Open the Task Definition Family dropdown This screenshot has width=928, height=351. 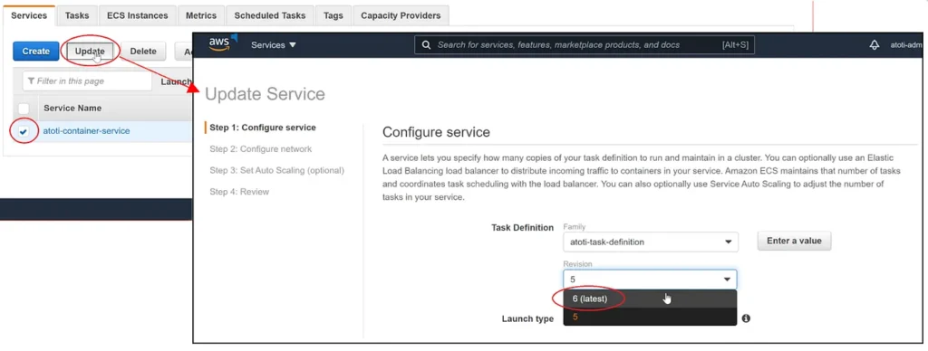pyautogui.click(x=651, y=242)
